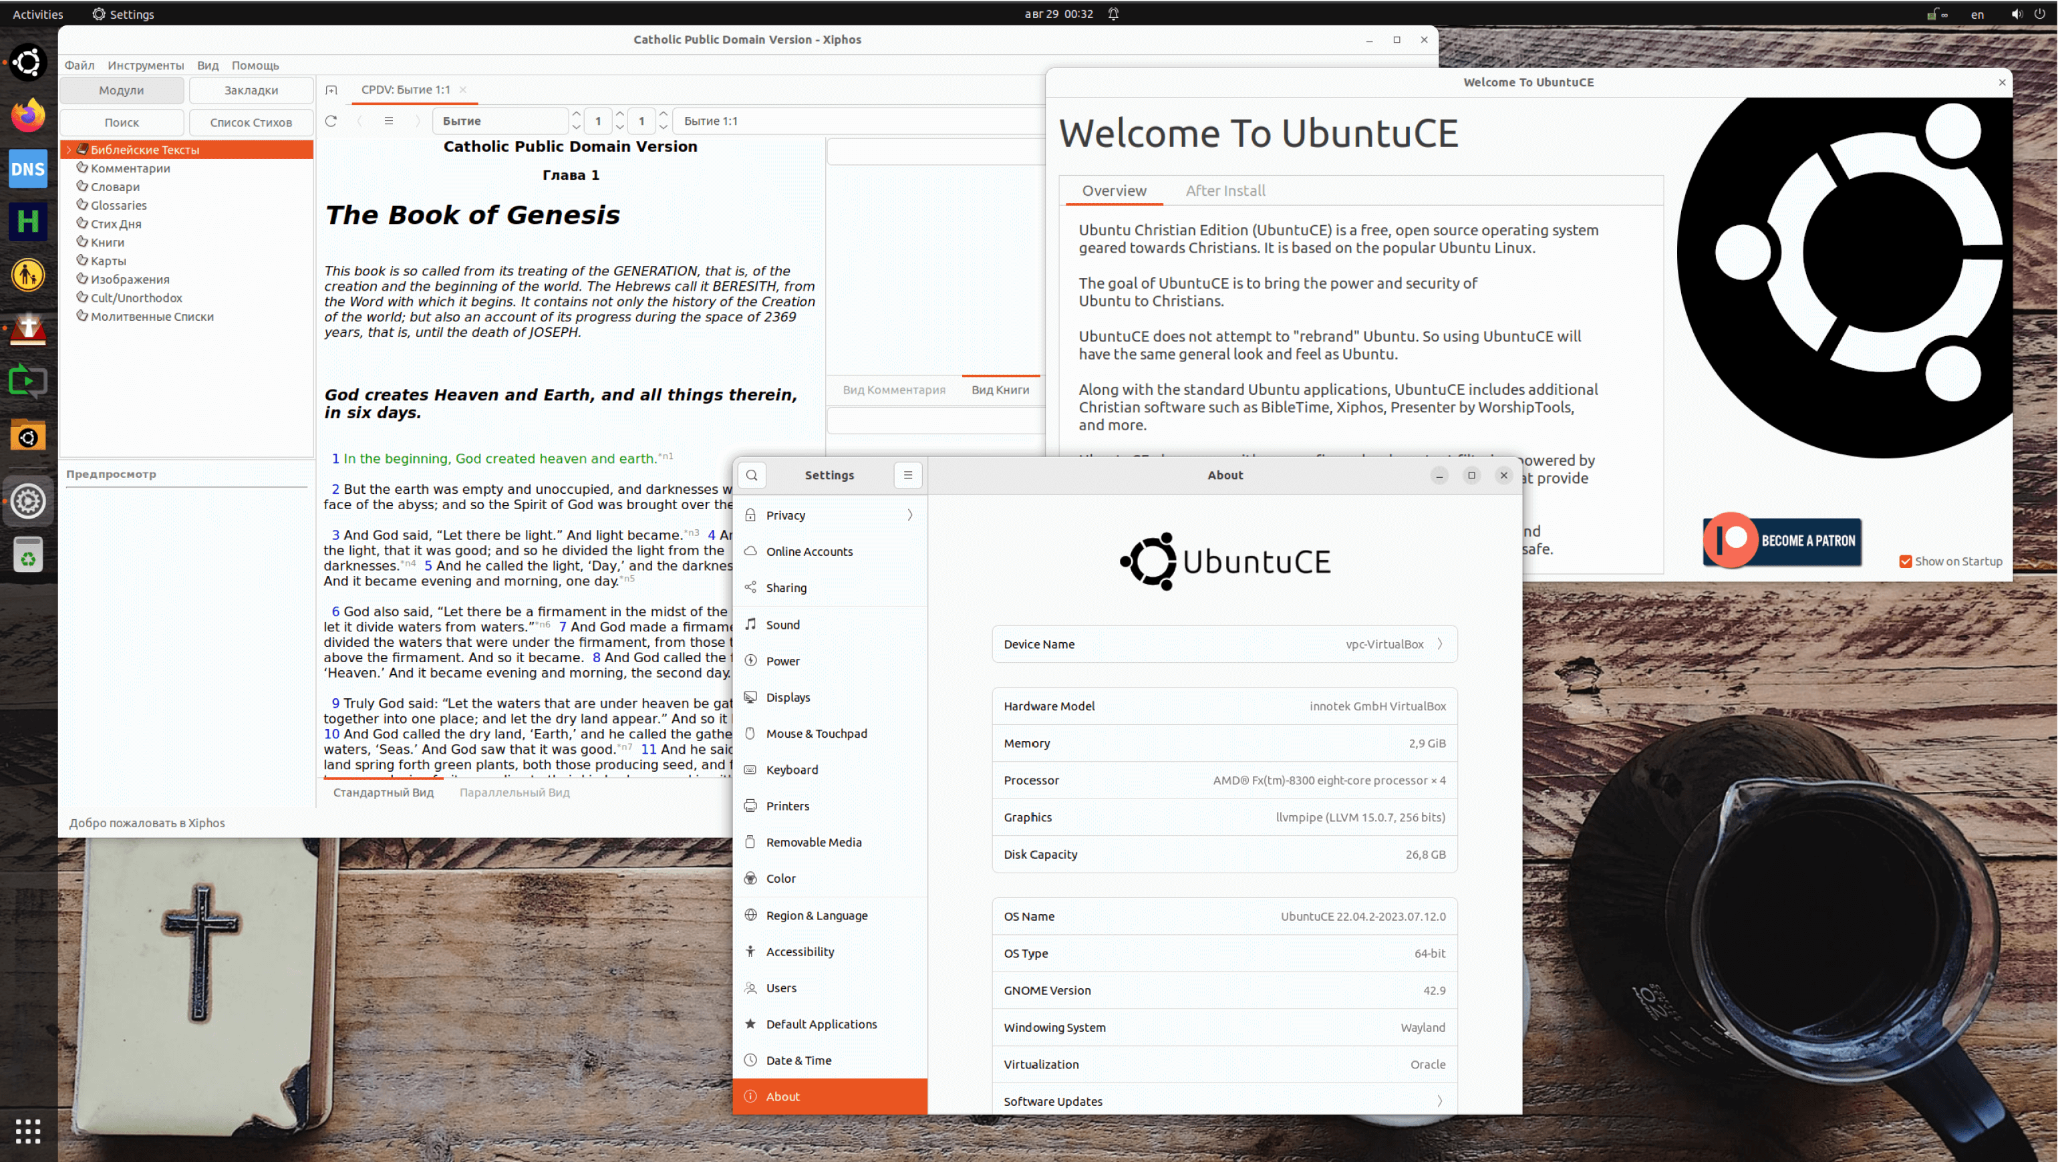Show all applications grid

(x=28, y=1131)
